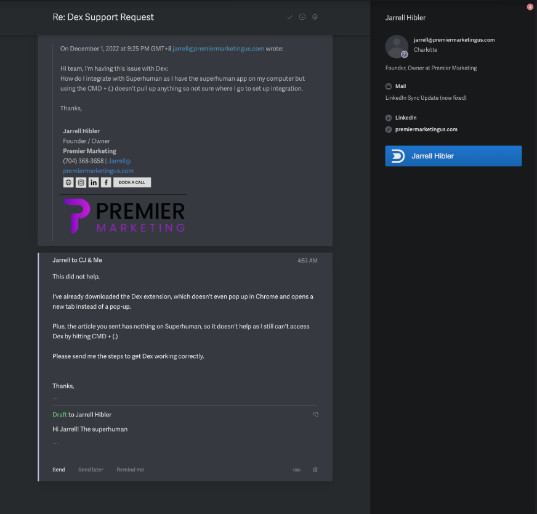Open Facebook icon in signature
Screen dimensions: 537x514
coord(106,182)
